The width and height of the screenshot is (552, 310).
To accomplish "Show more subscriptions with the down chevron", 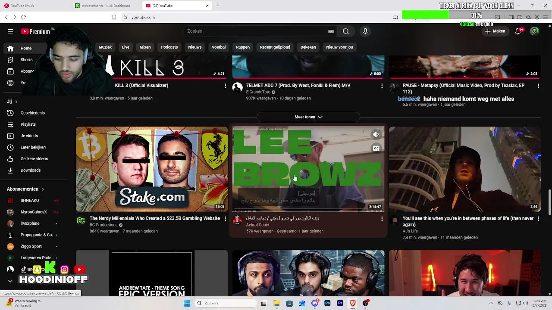I will pos(10,281).
